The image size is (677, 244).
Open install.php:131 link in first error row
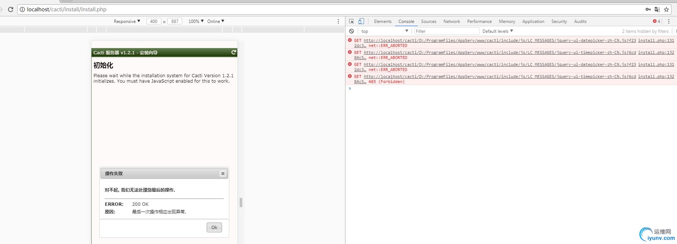coord(656,41)
